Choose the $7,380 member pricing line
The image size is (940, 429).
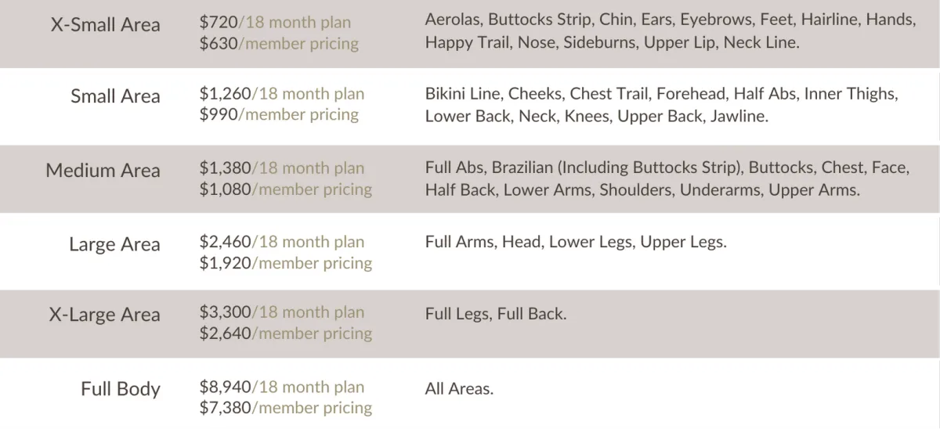coord(286,408)
